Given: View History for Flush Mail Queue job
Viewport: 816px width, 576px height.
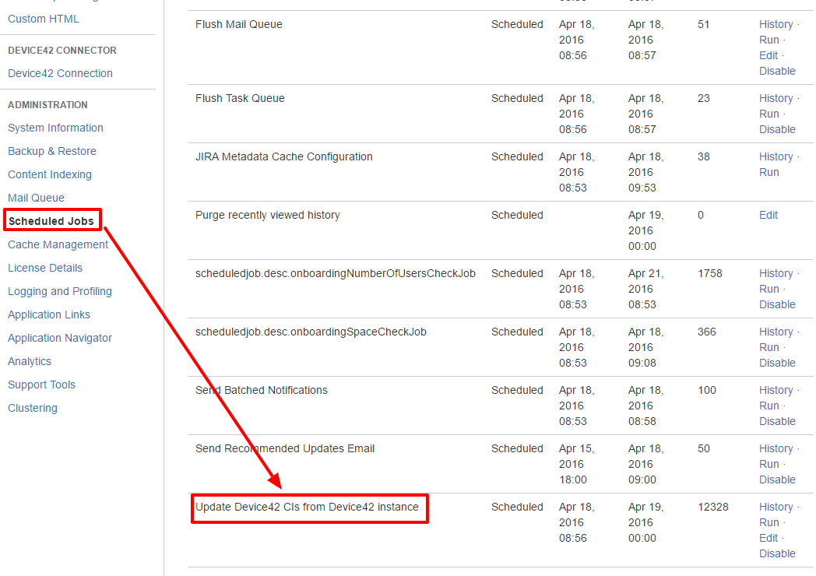Looking at the screenshot, I should click(776, 24).
